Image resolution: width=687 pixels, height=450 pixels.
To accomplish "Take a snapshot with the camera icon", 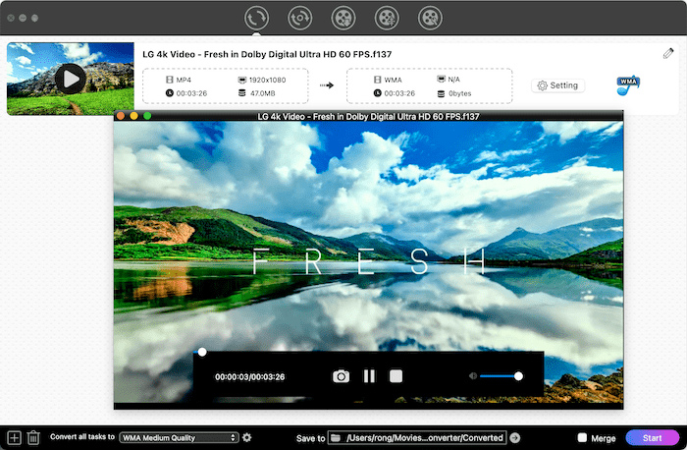I will tap(341, 375).
